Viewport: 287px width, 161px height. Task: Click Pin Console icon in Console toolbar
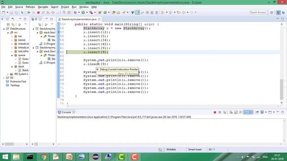point(257,112)
